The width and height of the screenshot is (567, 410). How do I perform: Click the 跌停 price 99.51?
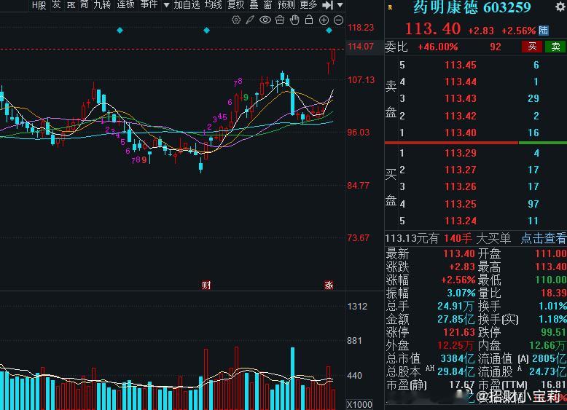click(553, 332)
